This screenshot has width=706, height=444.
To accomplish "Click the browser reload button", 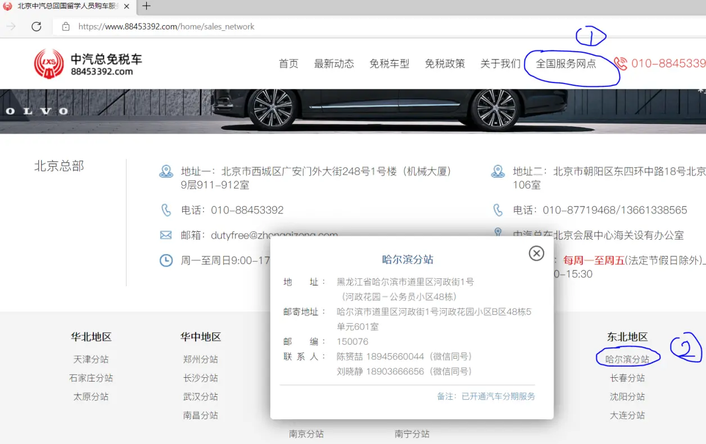I will pos(37,26).
